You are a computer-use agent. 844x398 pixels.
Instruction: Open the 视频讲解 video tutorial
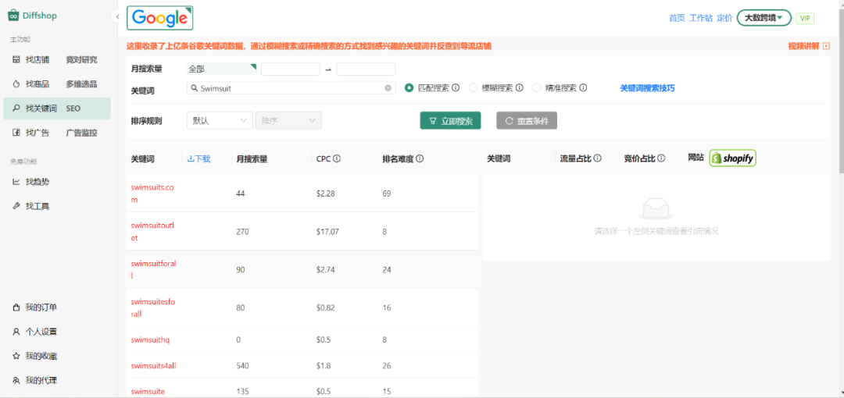point(809,46)
